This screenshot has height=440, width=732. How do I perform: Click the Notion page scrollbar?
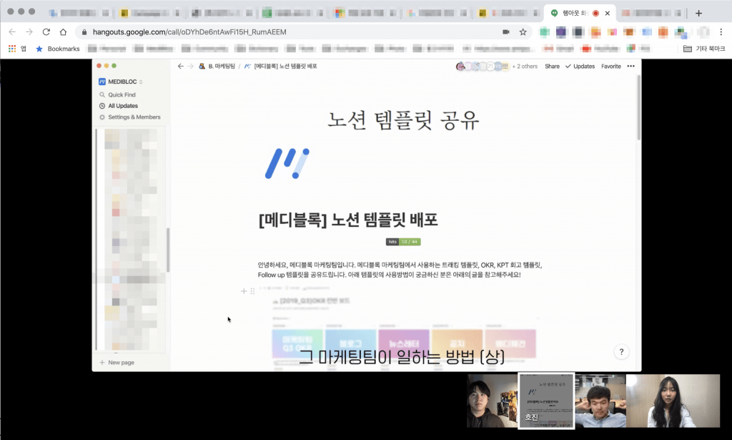[x=638, y=107]
